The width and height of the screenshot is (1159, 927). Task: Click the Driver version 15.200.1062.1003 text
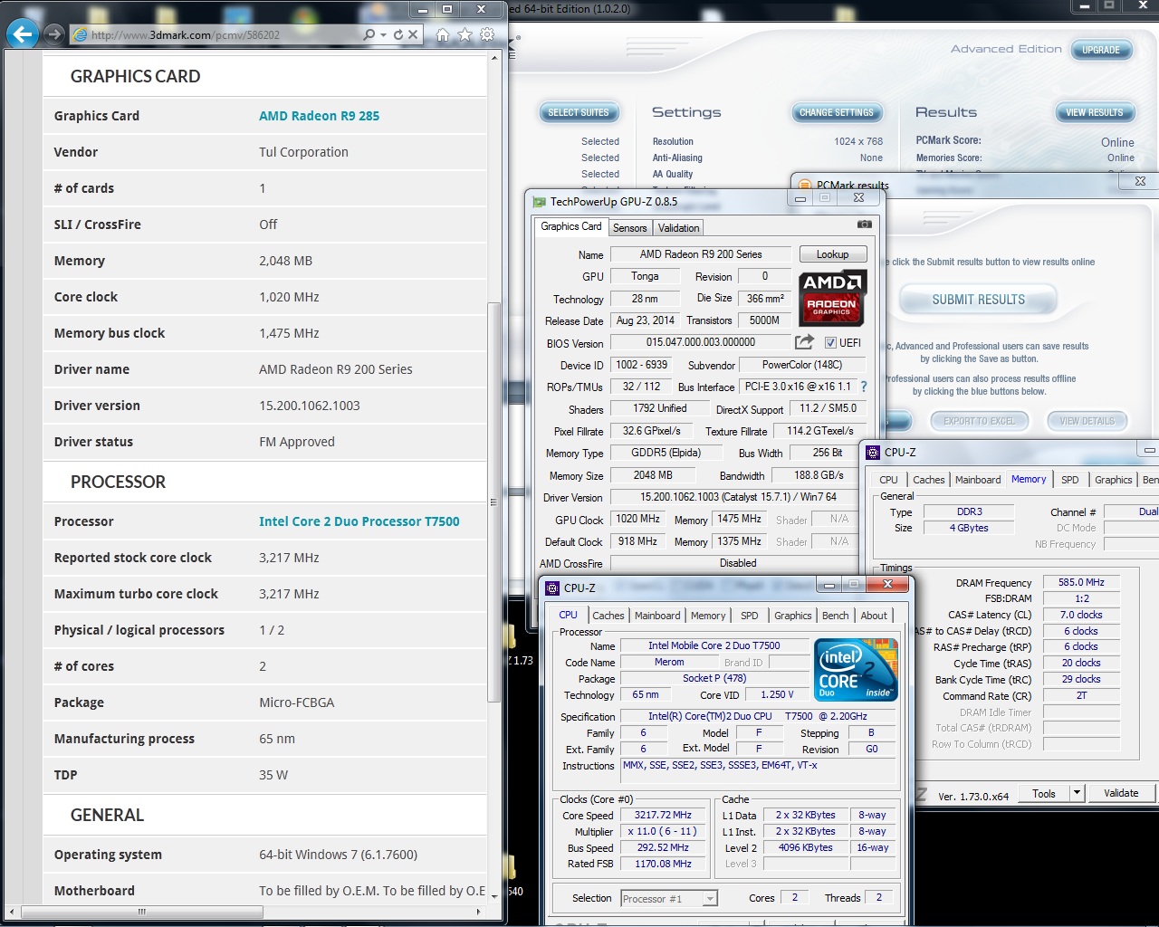(310, 406)
